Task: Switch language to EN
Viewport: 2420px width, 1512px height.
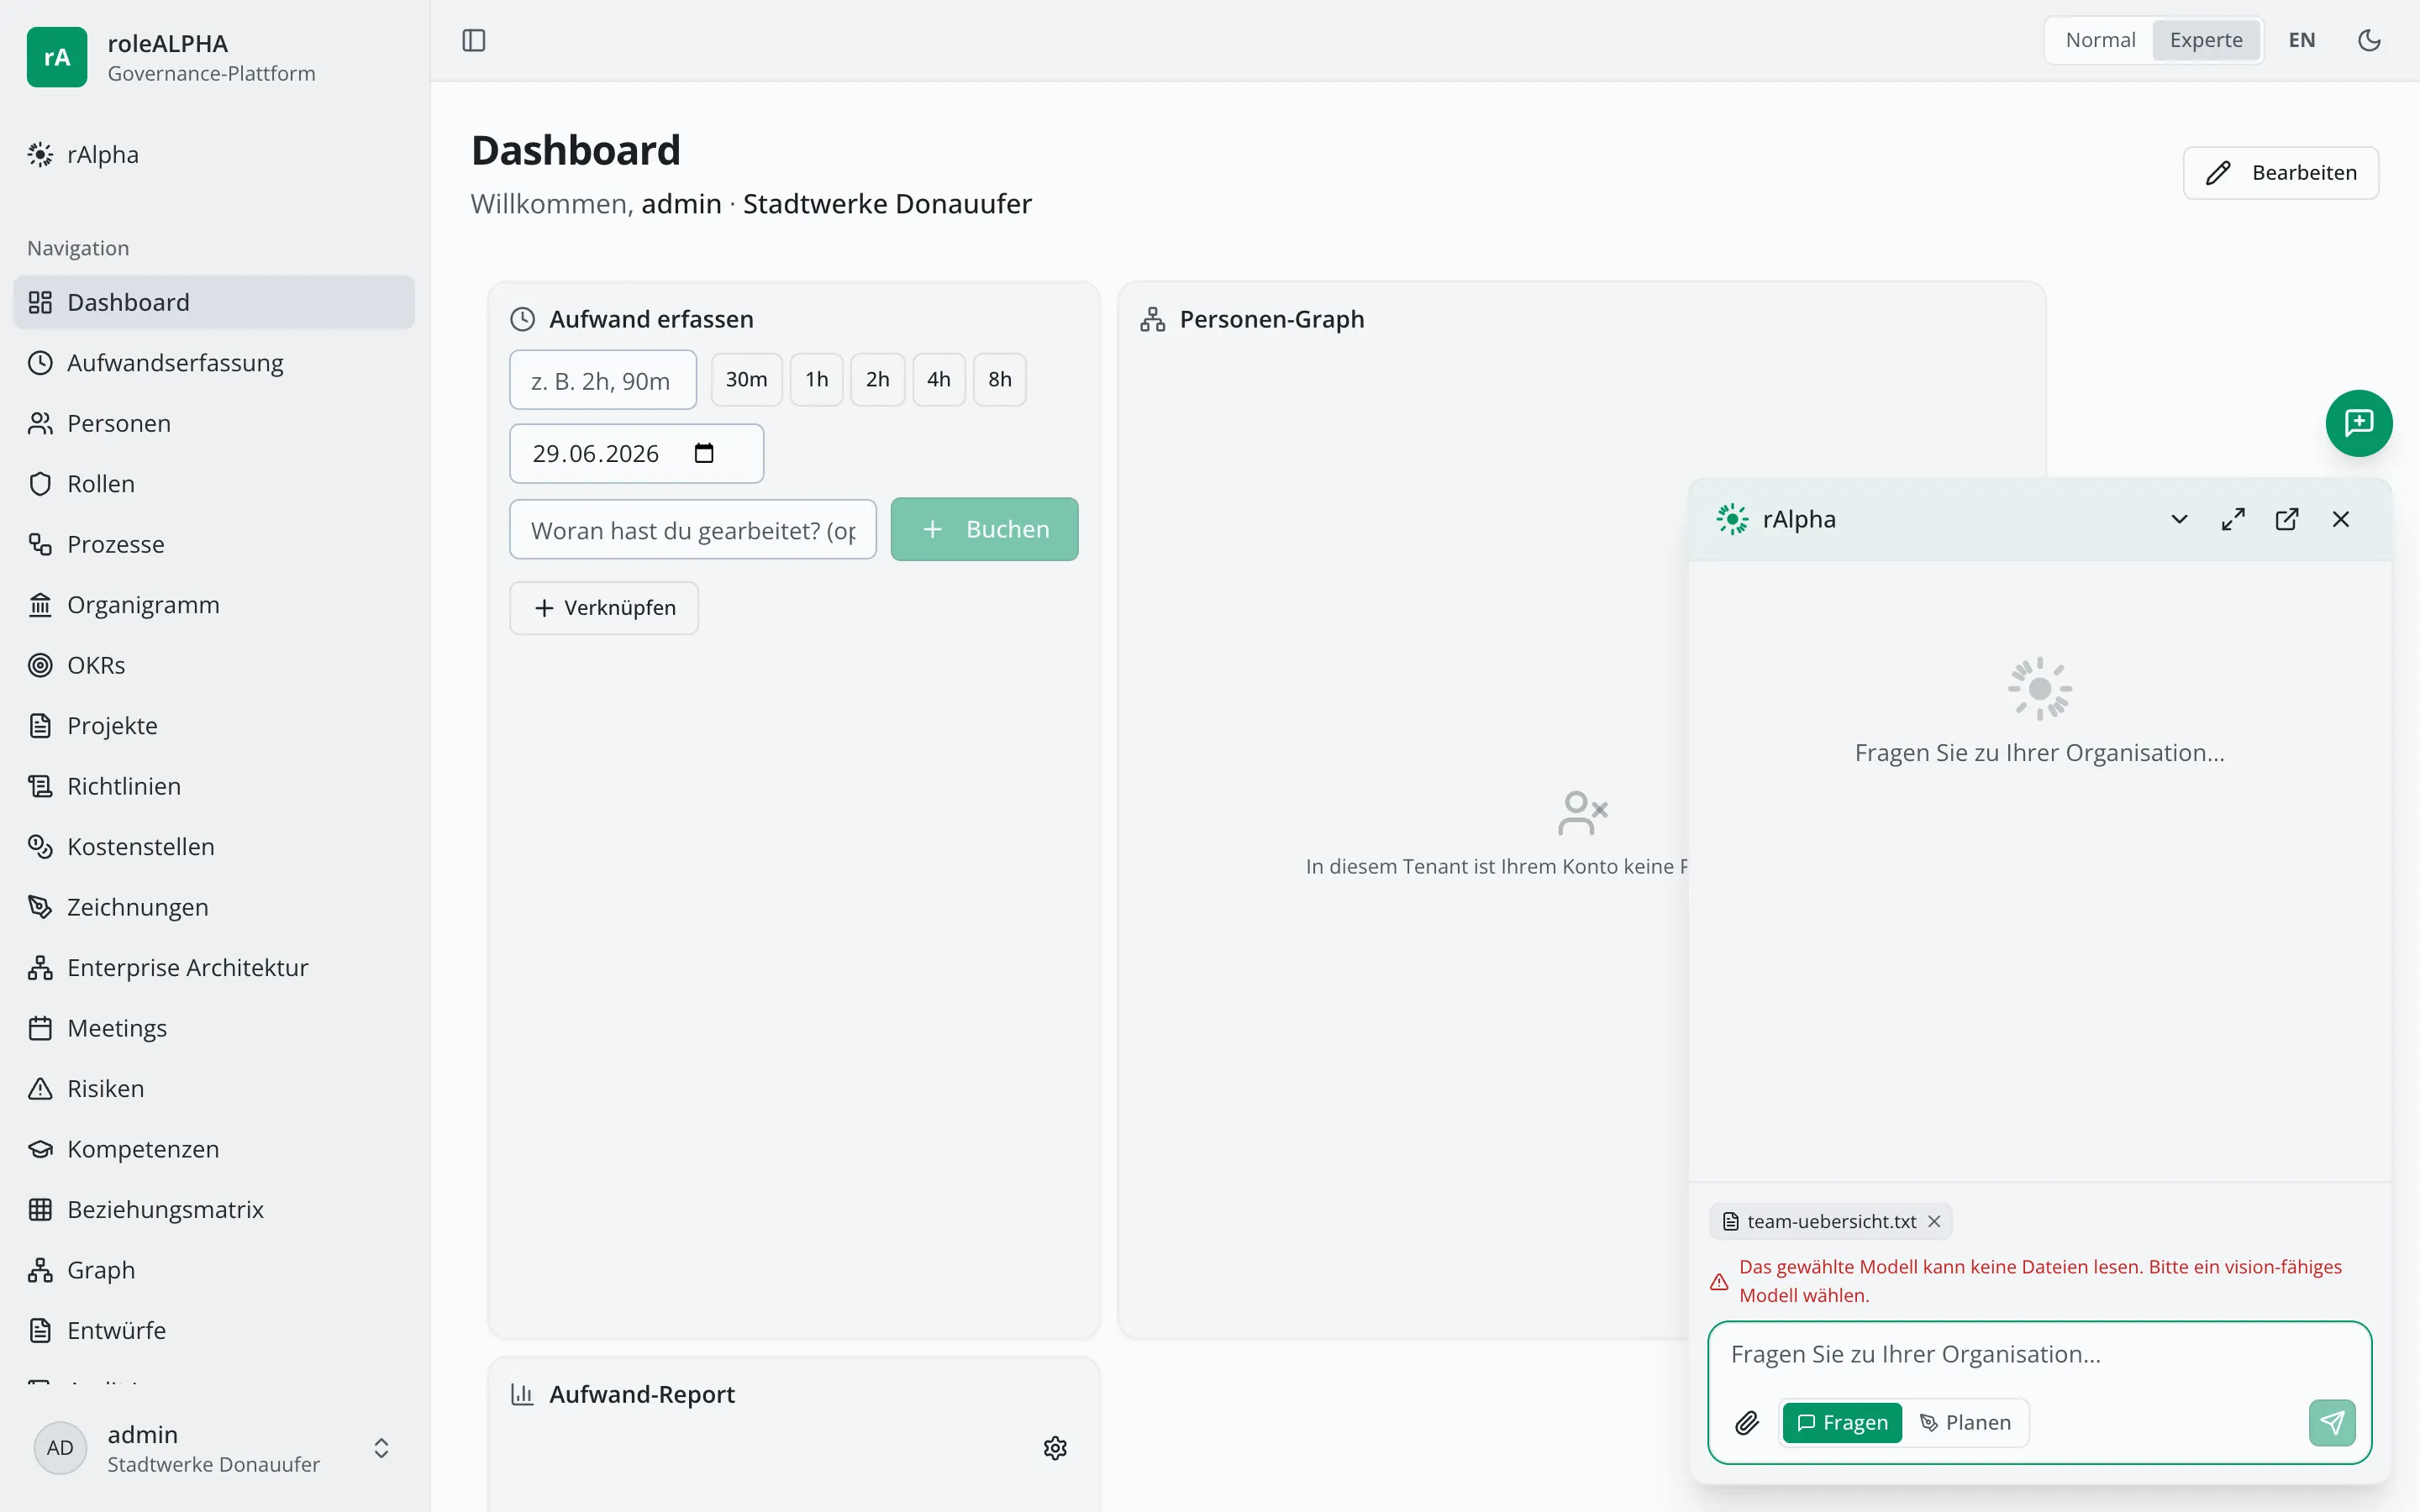Action: coord(2302,40)
